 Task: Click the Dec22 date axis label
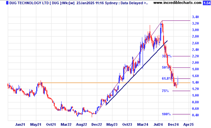click(x=97, y=124)
